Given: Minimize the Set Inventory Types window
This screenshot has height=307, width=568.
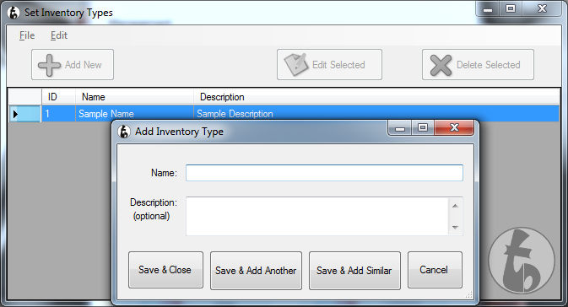Looking at the screenshot, I should [488, 9].
